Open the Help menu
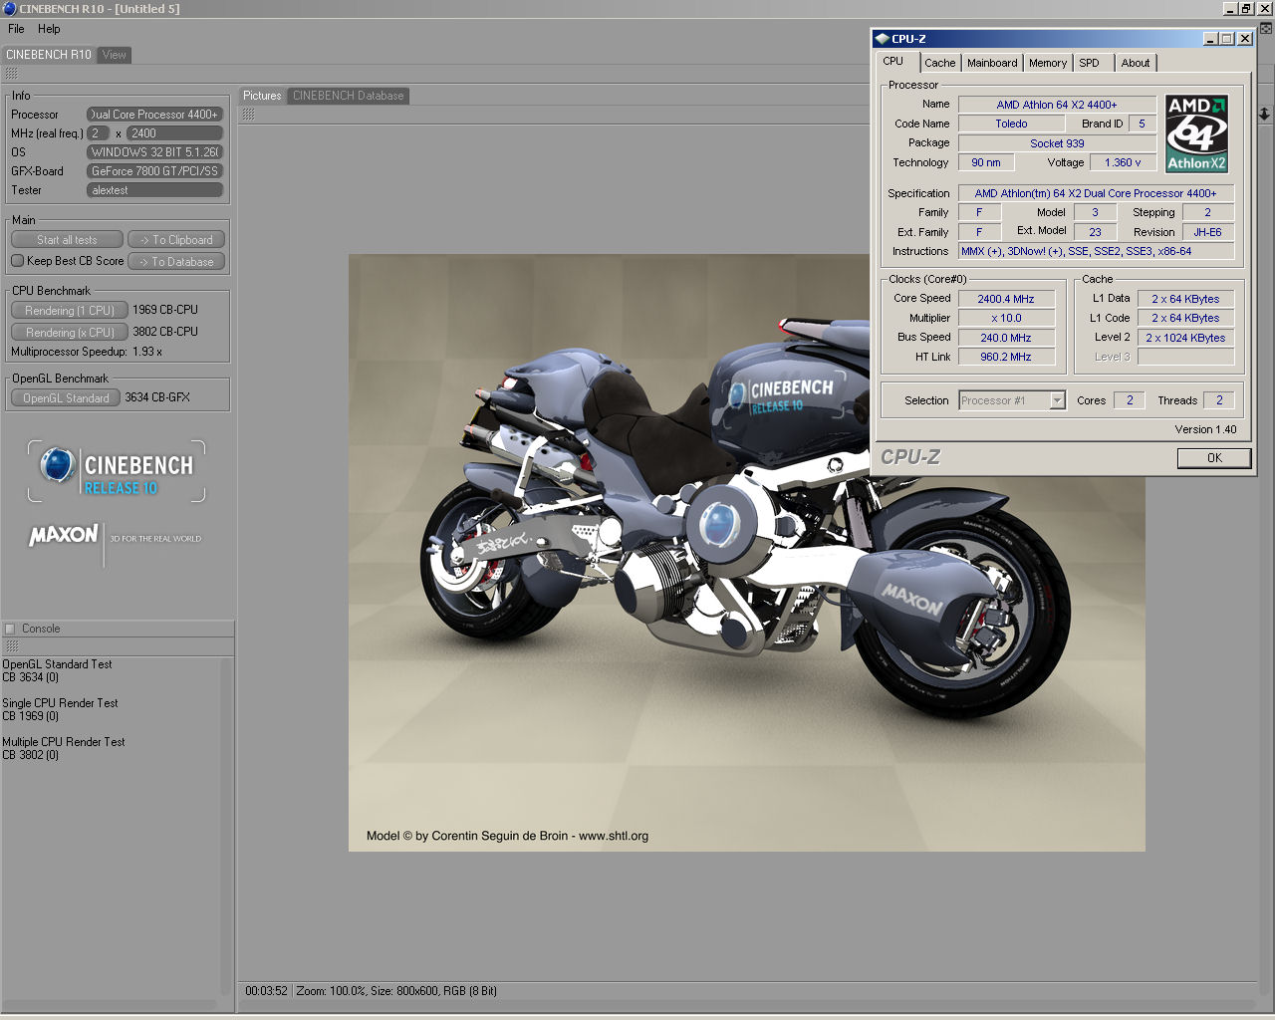Viewport: 1275px width, 1020px height. tap(49, 29)
